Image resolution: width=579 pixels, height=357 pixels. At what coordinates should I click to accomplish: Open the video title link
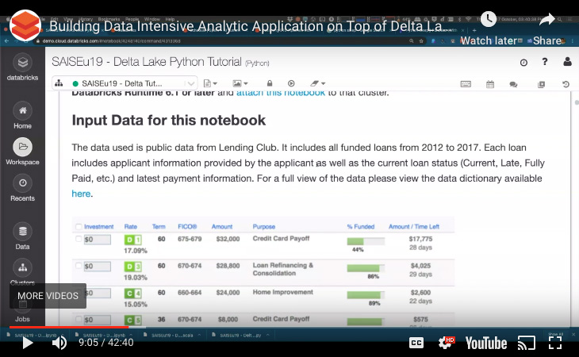pos(251,26)
